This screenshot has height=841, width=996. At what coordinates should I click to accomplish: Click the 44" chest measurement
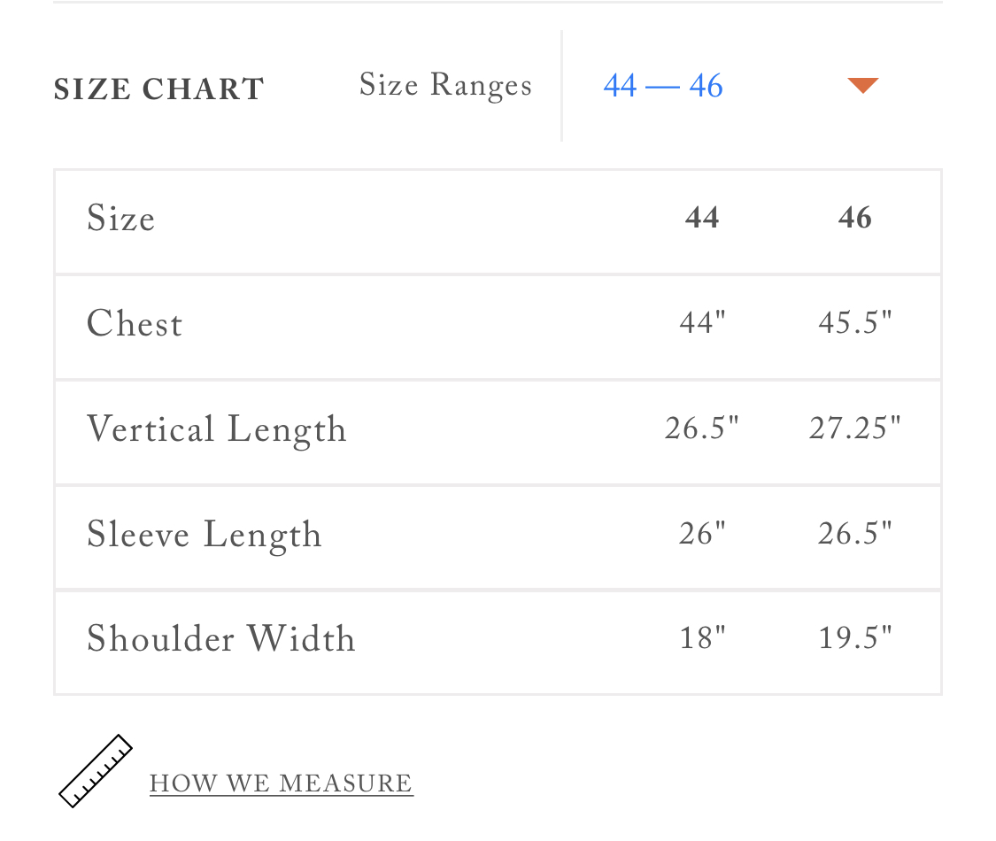tap(702, 322)
